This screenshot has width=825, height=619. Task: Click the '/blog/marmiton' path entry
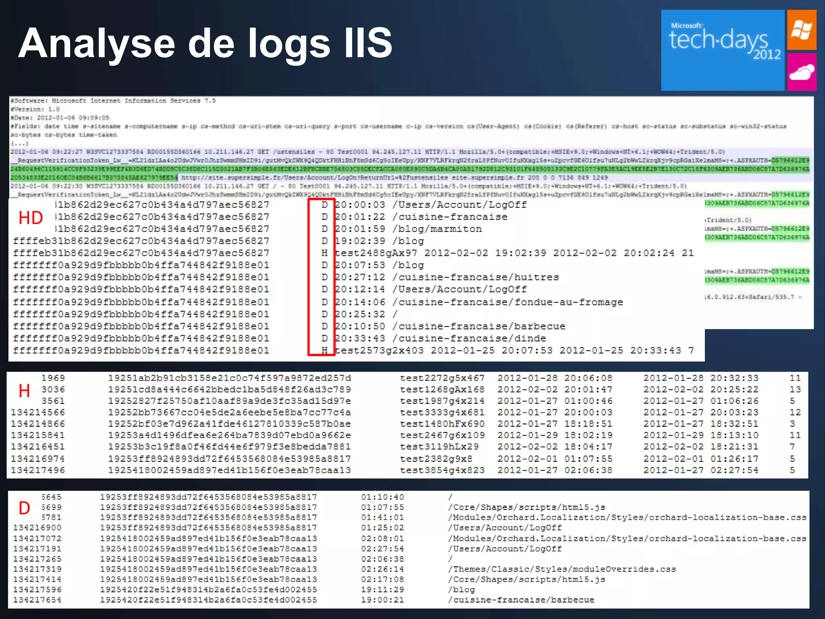[437, 229]
